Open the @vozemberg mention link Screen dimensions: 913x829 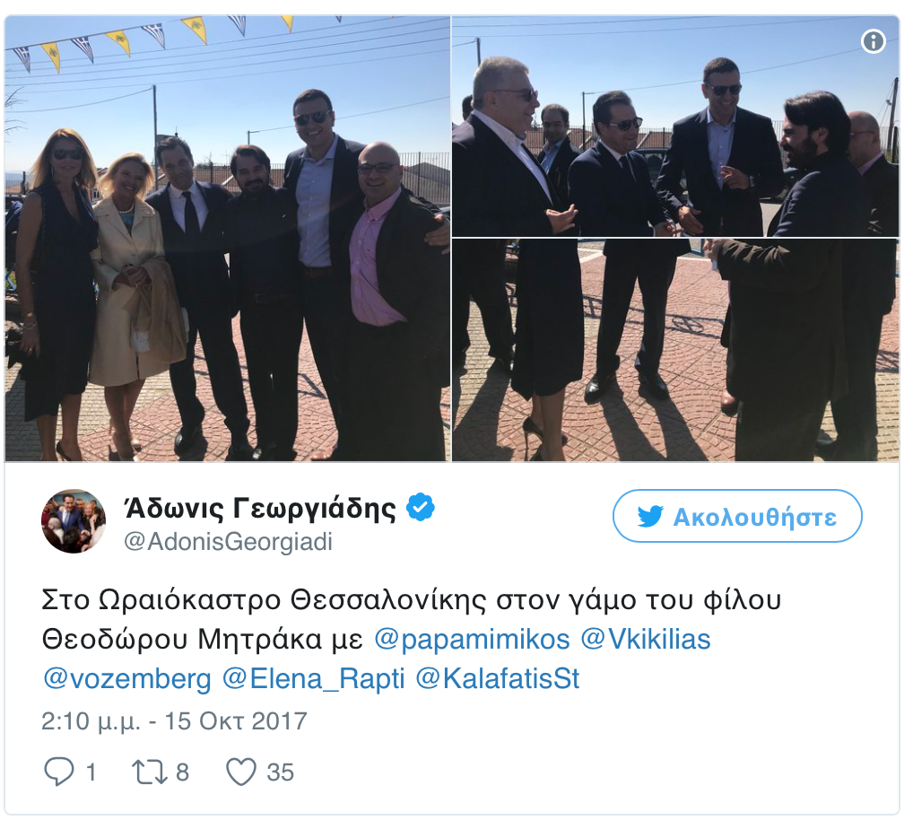(x=127, y=678)
